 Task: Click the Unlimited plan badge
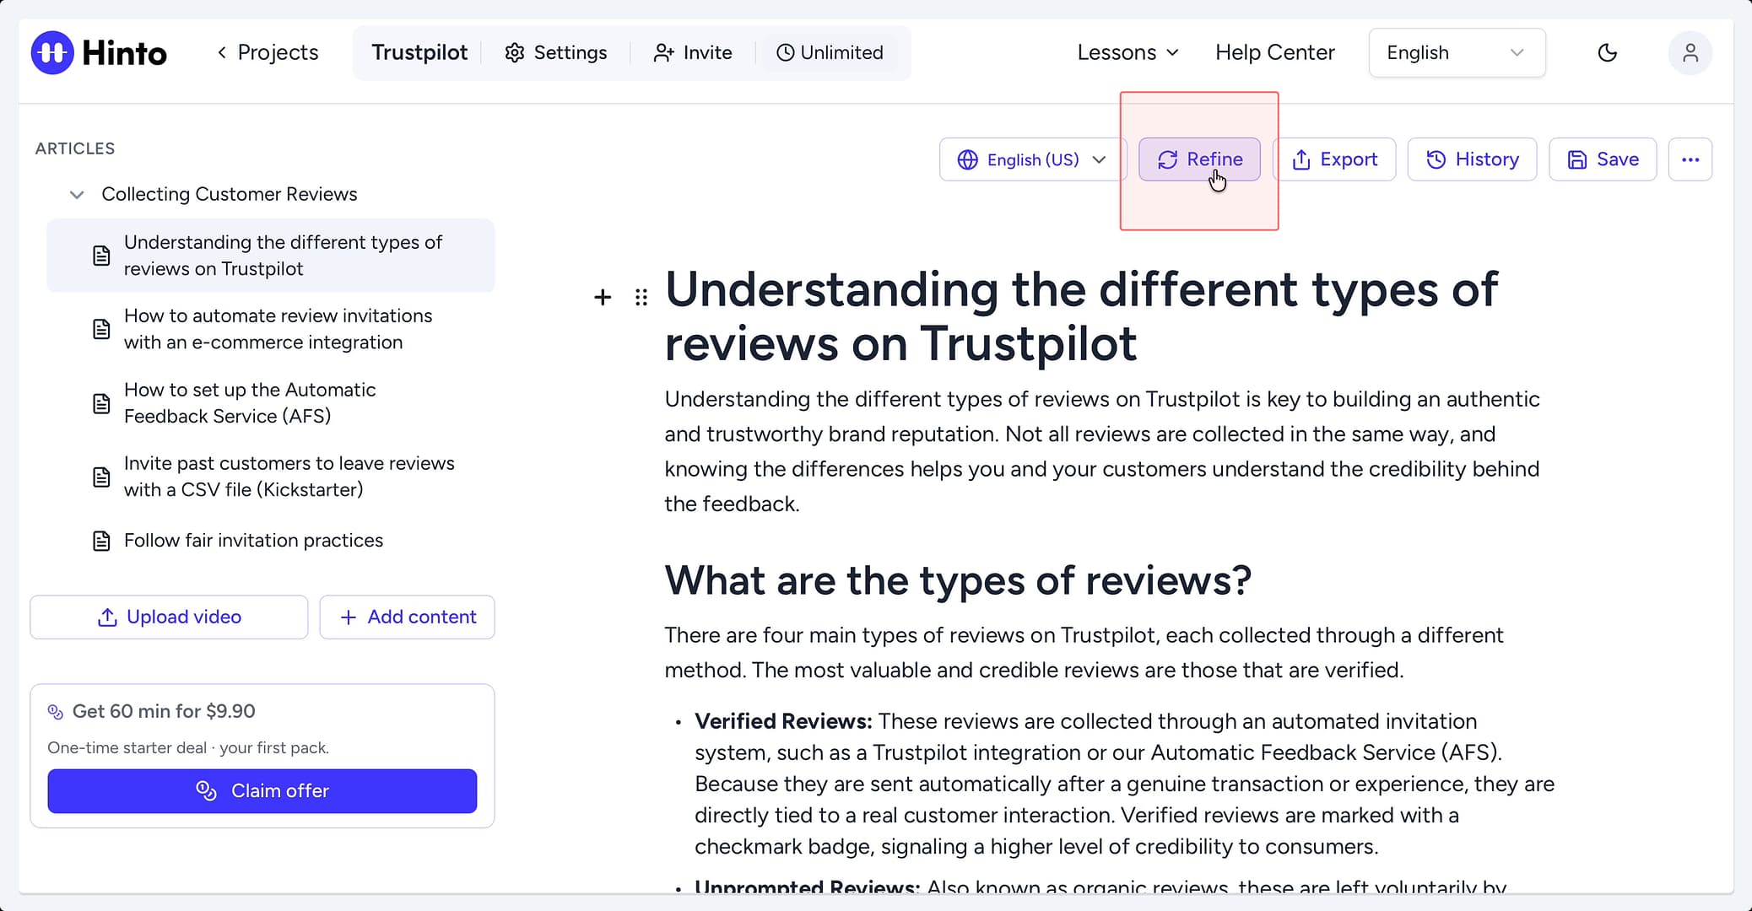[x=830, y=52]
